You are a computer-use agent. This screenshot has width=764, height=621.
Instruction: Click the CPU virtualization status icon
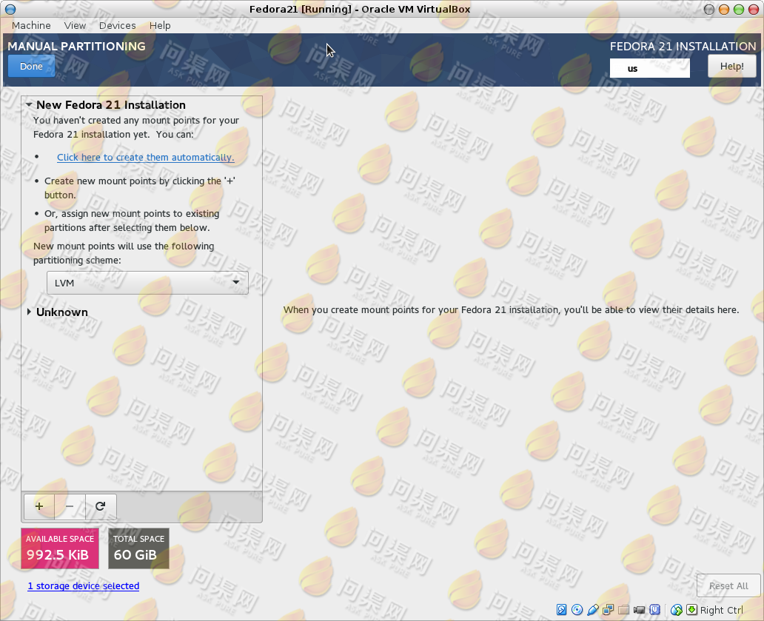click(655, 610)
